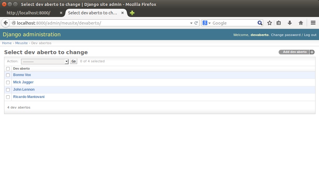Bookmark this page with the star icon
The image size is (319, 184).
[270, 23]
